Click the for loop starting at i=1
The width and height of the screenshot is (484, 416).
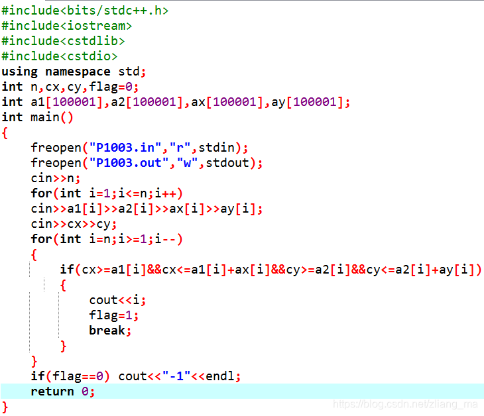[107, 193]
